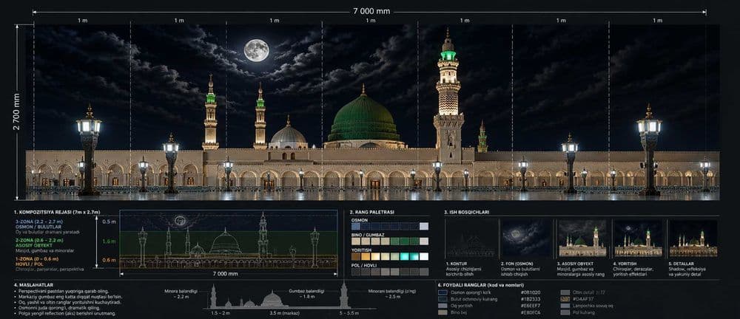740x319 pixels.
Task: Pick the first light-blue swatch in OSMON row
Action: click(x=356, y=226)
